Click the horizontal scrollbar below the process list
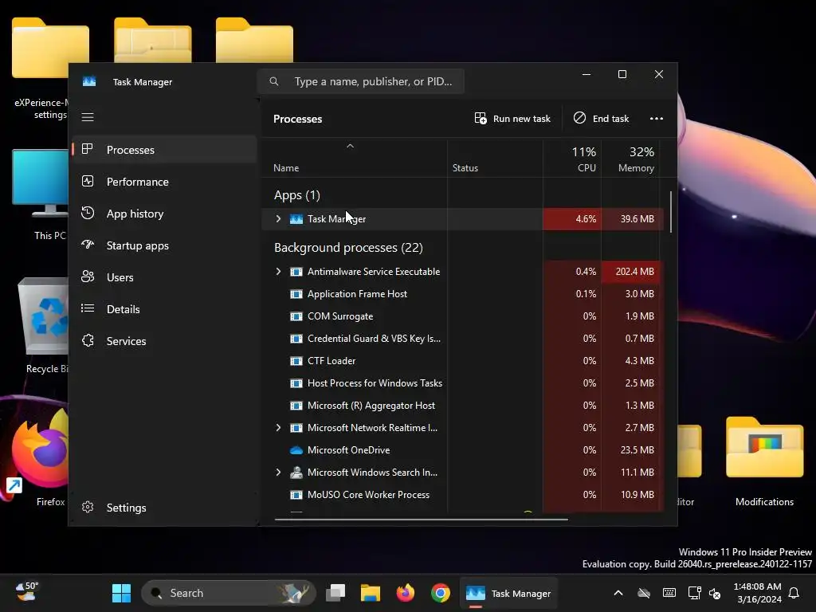 (x=421, y=519)
